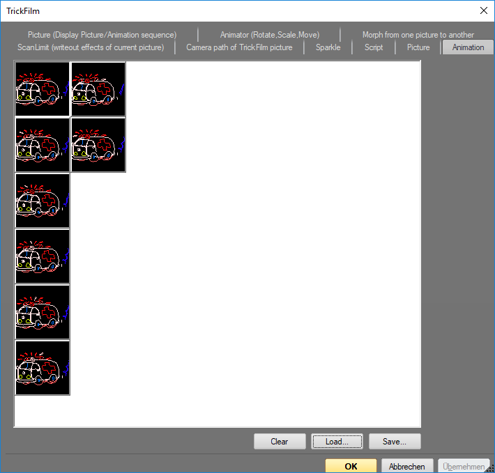495x473 pixels.
Task: Switch to the Sparkle tab
Action: tap(328, 47)
